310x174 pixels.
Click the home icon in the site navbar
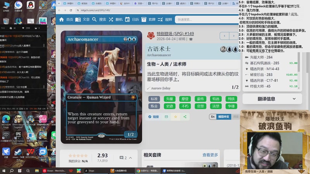coord(62,20)
